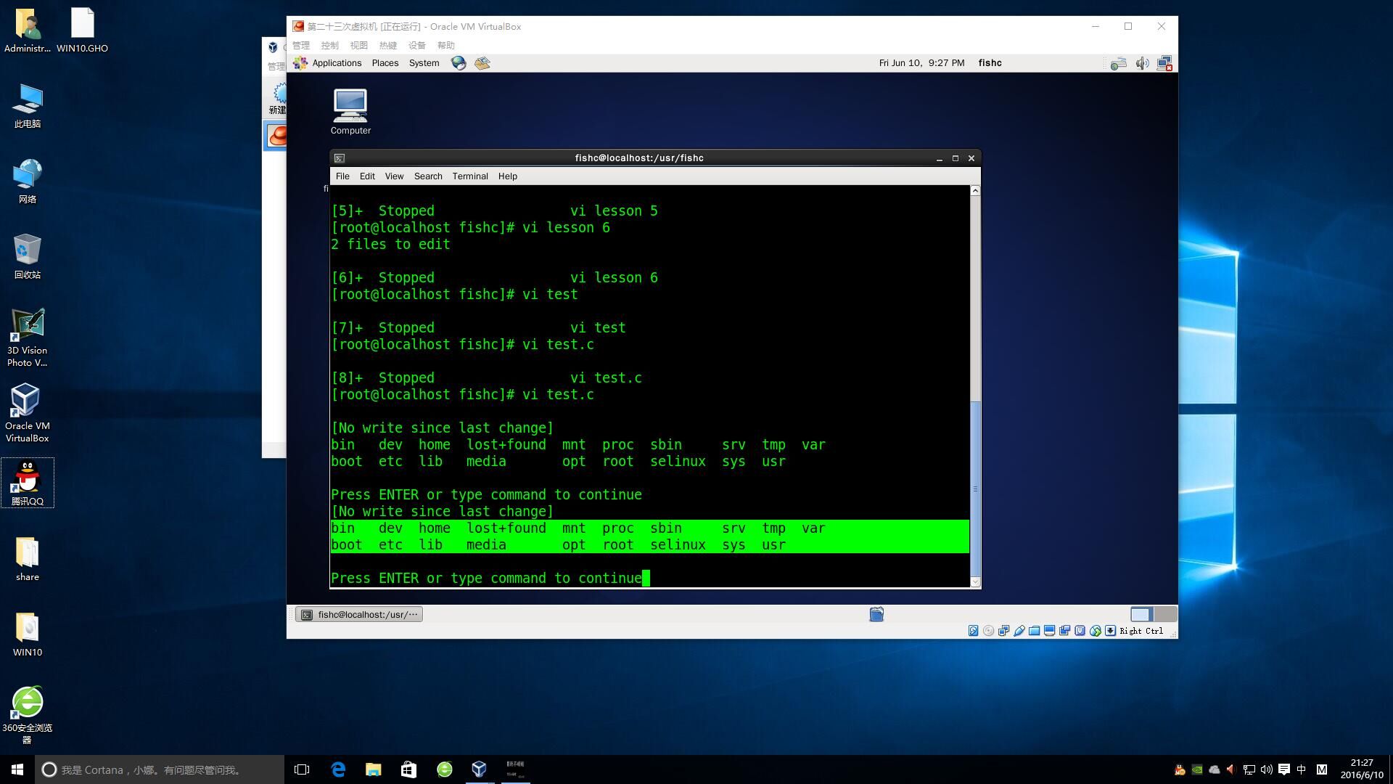Viewport: 1393px width, 784px height.
Task: Open the VirtualBox 管理 menu
Action: click(301, 45)
